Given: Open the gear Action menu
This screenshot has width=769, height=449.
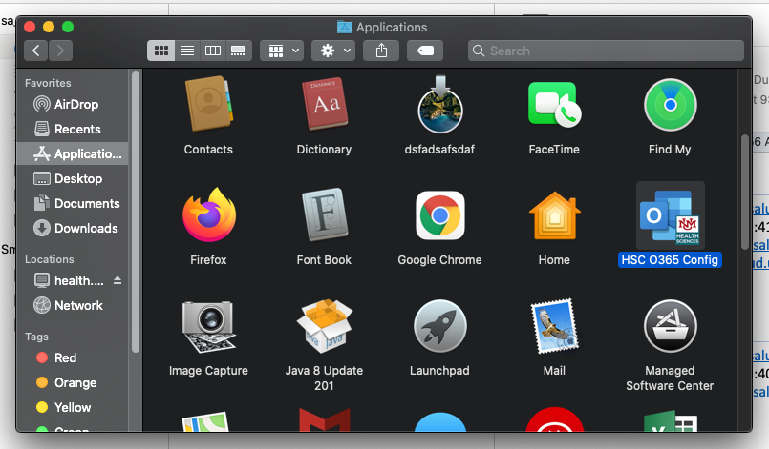Looking at the screenshot, I should click(335, 51).
